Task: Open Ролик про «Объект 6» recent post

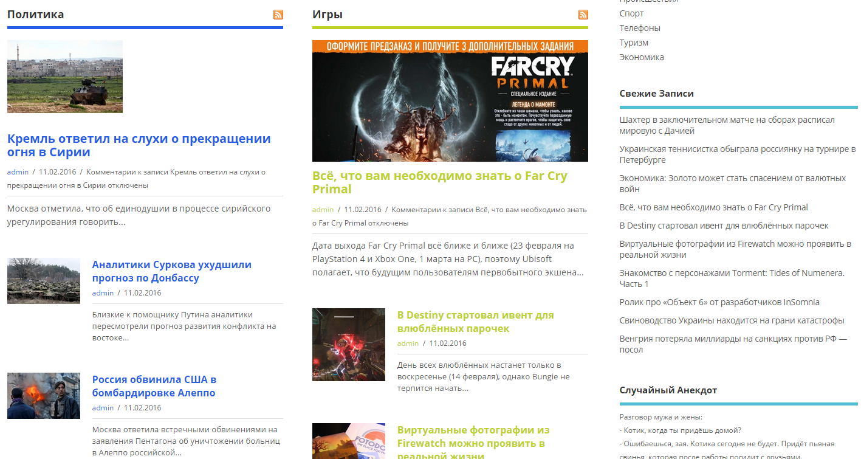Action: 719,302
